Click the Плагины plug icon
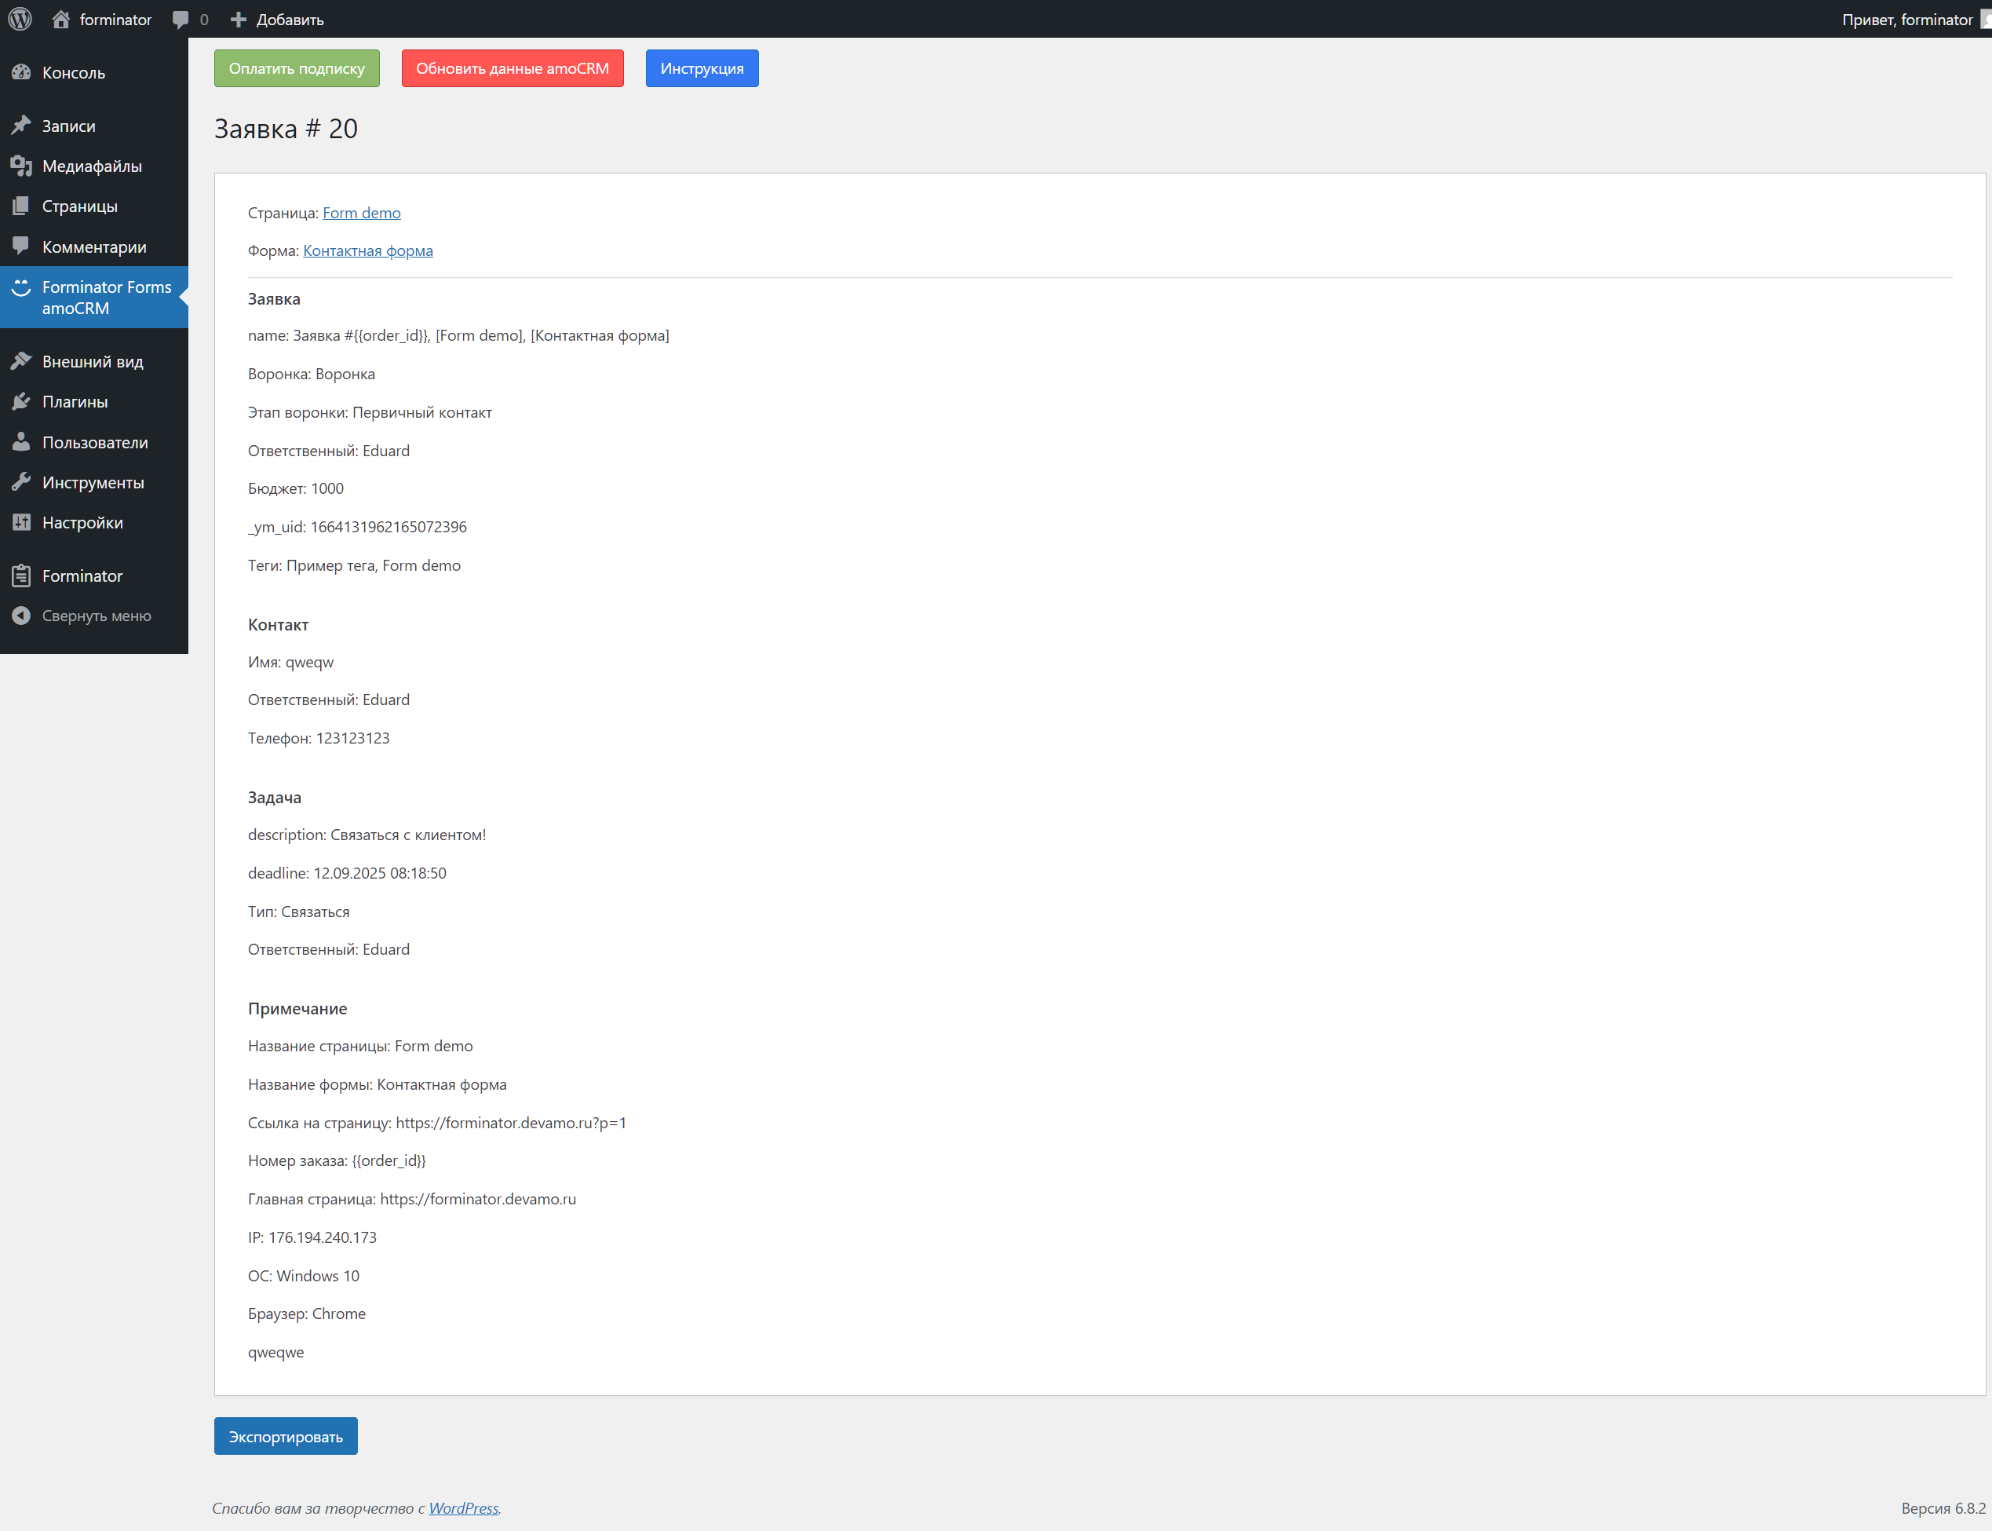 21,401
